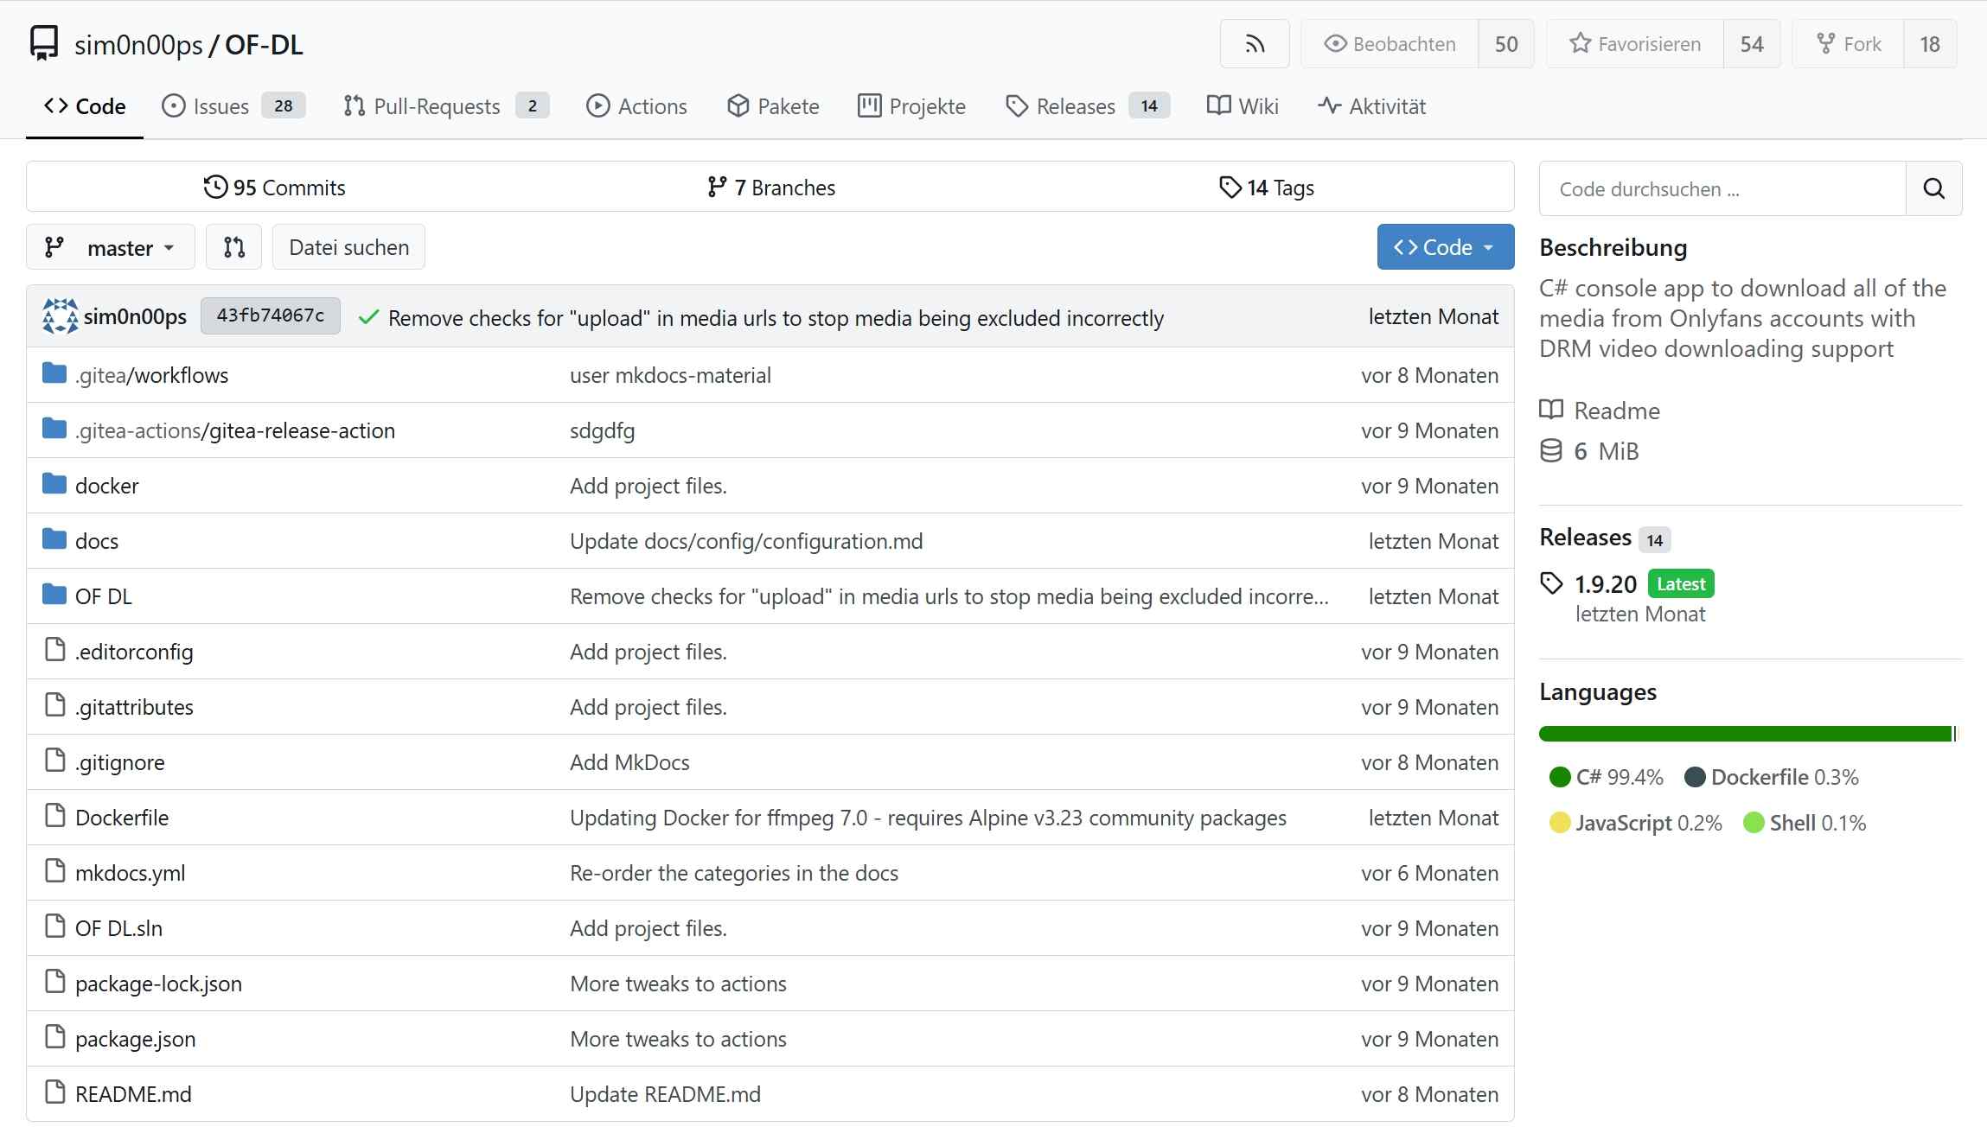
Task: Click the Fork button
Action: (1849, 44)
